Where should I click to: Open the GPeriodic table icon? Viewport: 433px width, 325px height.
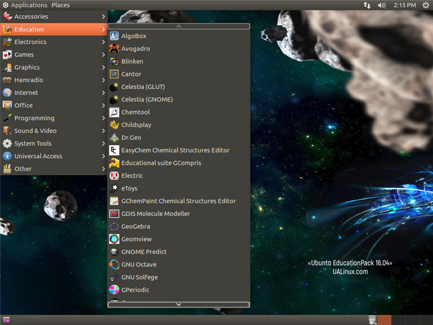(x=114, y=290)
